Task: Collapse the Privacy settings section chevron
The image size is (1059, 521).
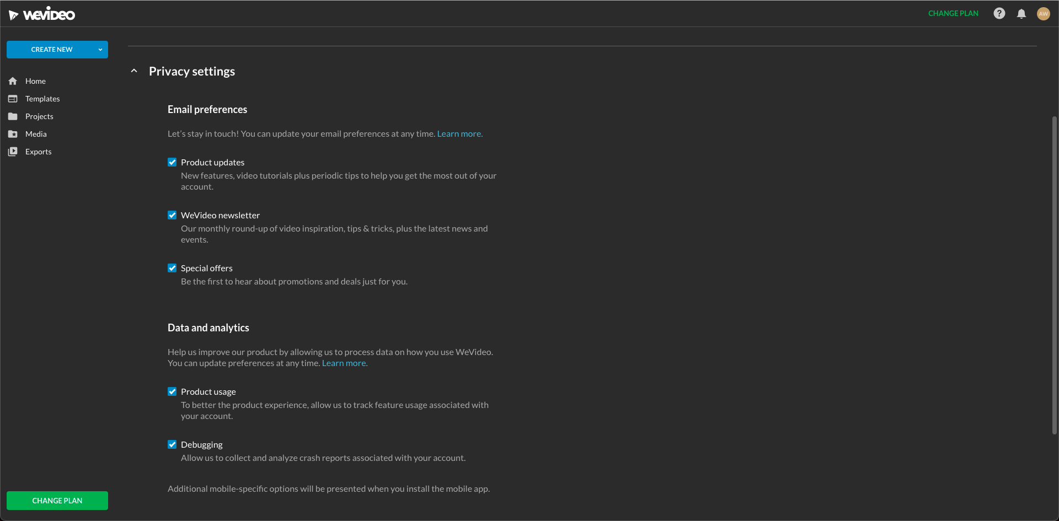Action: pyautogui.click(x=134, y=71)
